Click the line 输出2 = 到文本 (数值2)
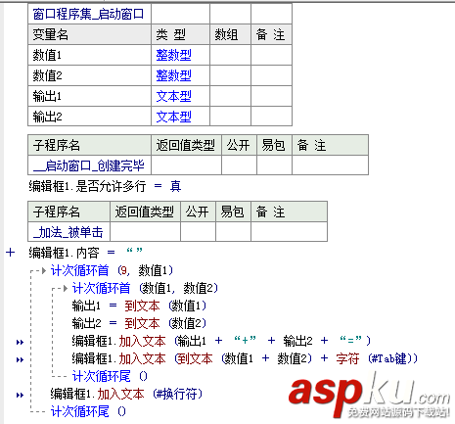The width and height of the screenshot is (455, 424). (139, 323)
